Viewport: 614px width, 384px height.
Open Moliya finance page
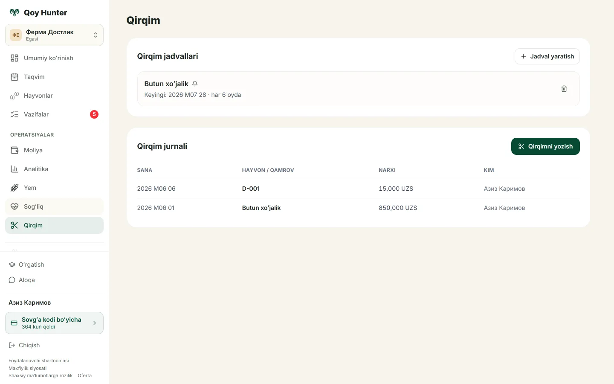54,150
